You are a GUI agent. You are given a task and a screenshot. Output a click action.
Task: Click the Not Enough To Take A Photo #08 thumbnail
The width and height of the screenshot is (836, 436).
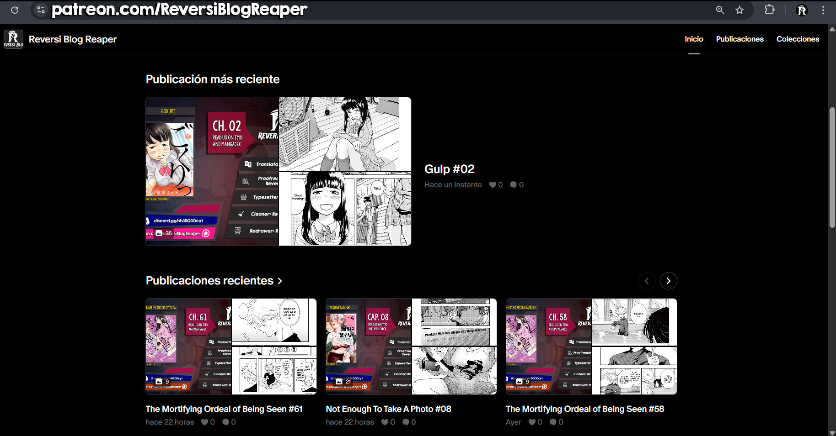pyautogui.click(x=411, y=347)
